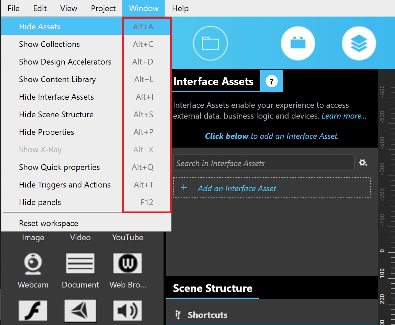Click Add an Interface Asset
Viewport: 395px width, 325px height.
[272, 188]
